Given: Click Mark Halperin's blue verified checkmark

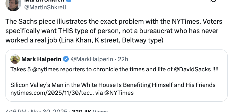Looking at the screenshot, I should click(x=66, y=59).
